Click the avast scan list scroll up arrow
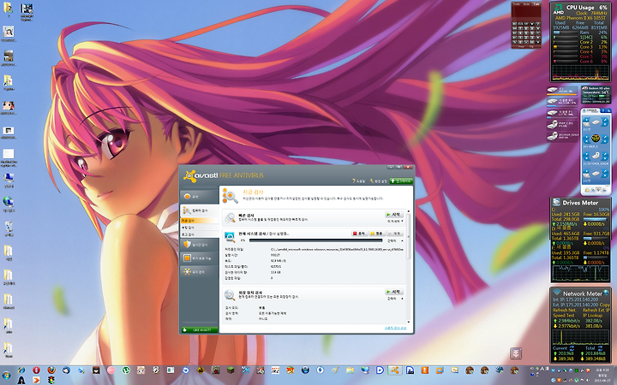 408,212
